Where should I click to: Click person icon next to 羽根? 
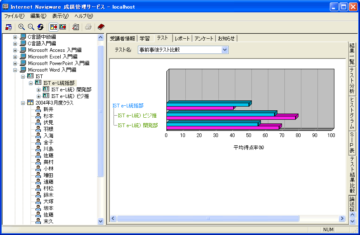coord(38,129)
